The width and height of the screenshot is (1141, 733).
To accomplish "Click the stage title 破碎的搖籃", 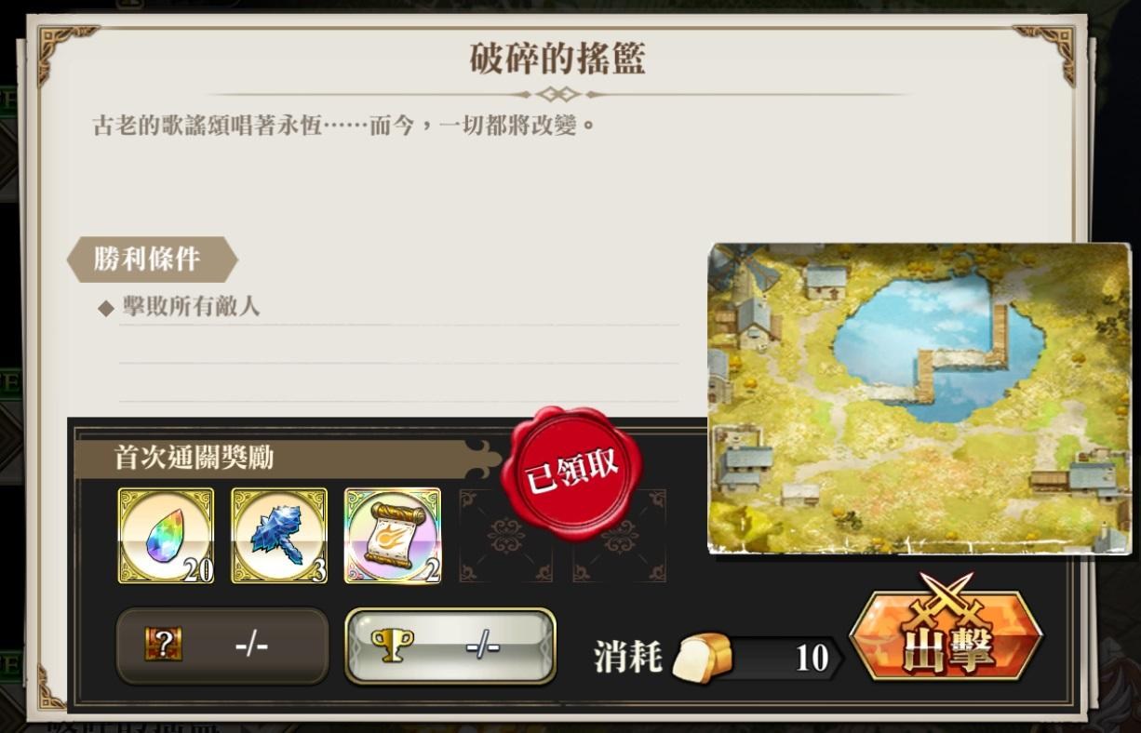I will [x=557, y=58].
